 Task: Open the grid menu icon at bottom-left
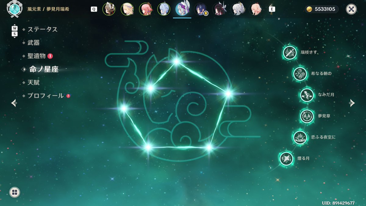tap(15, 192)
